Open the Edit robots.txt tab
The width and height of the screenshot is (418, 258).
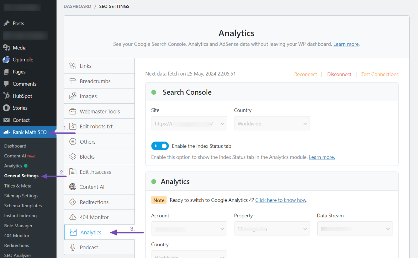[x=99, y=126]
